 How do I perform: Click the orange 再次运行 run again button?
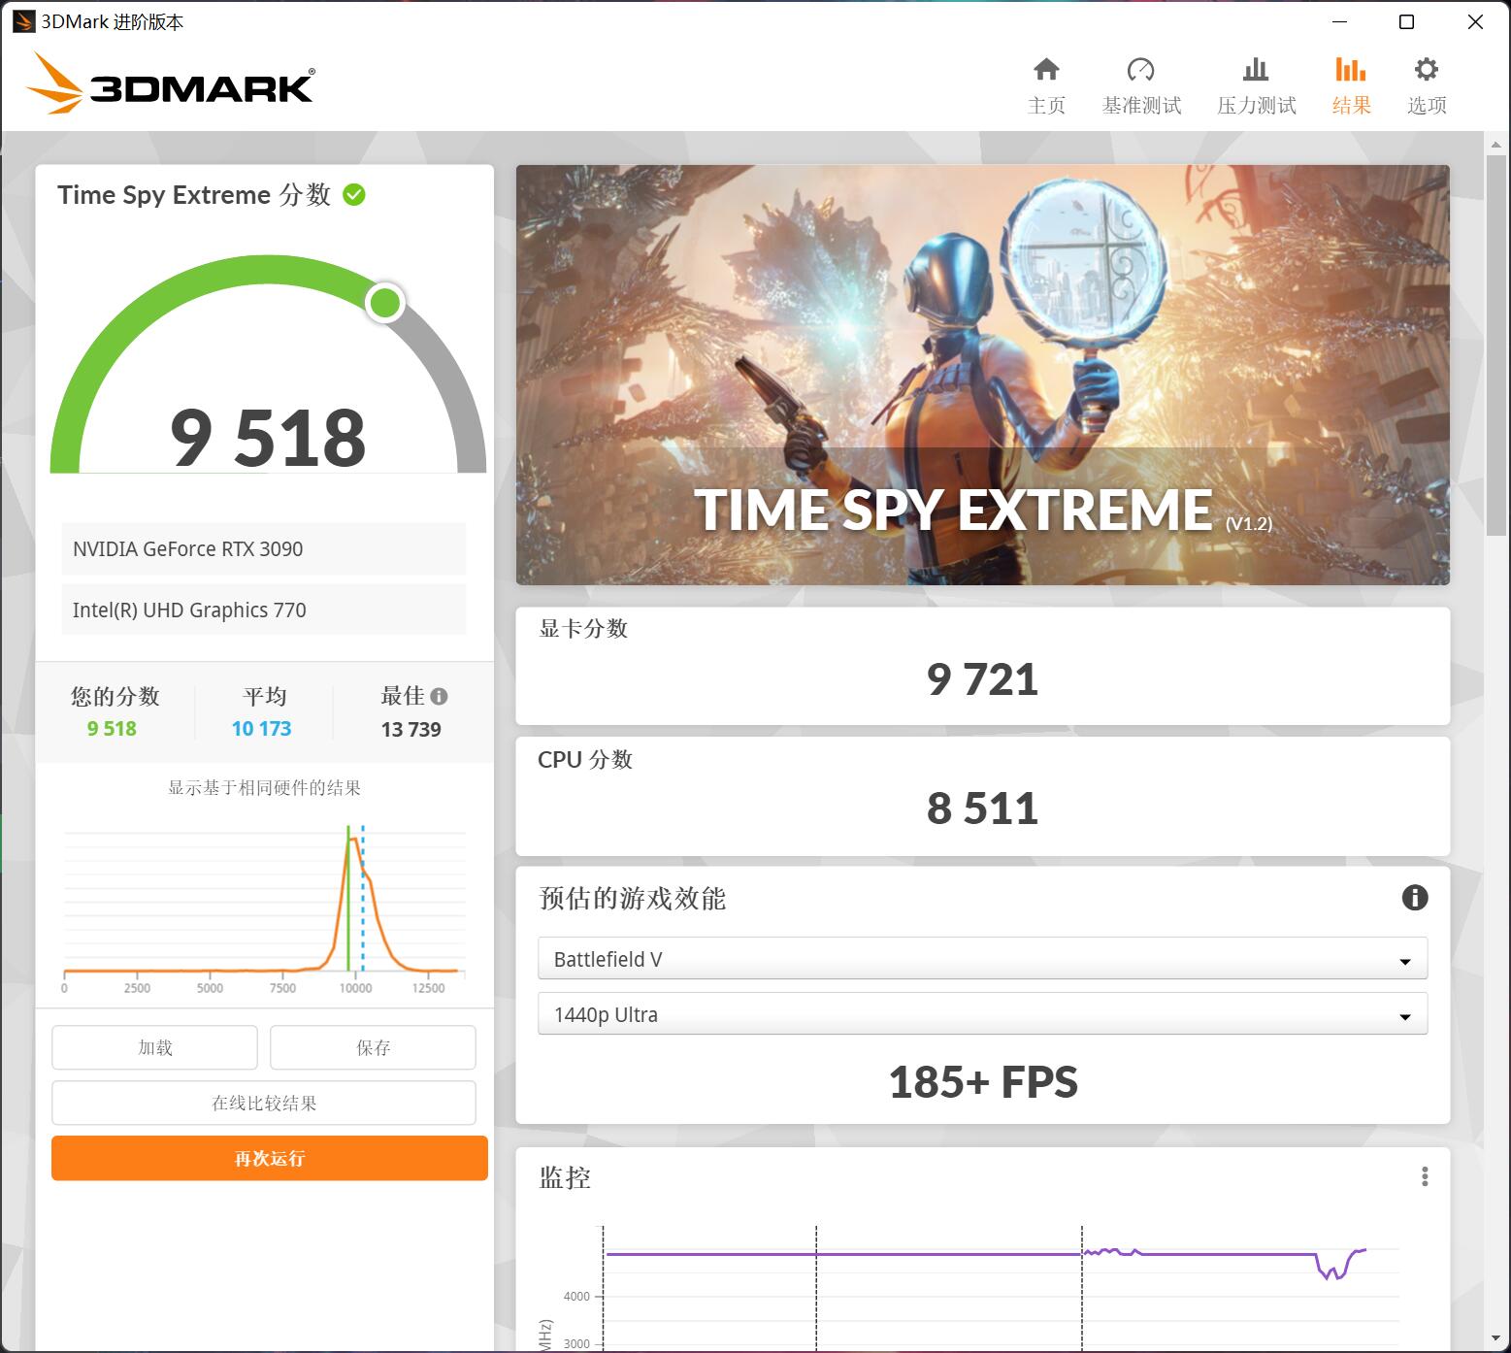[x=270, y=1158]
